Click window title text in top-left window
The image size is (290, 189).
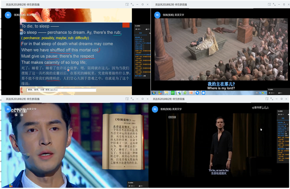point(23,5)
